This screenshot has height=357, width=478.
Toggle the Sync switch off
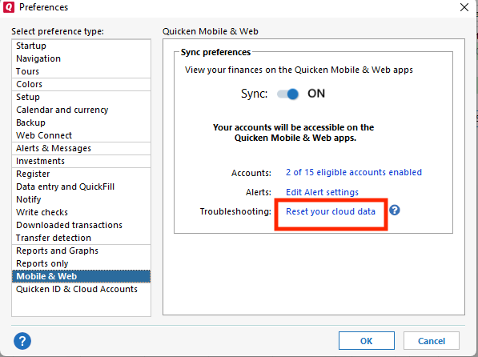[x=287, y=94]
